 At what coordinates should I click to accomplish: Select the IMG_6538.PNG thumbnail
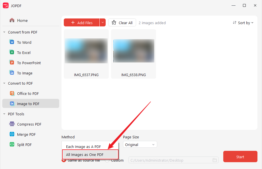click(133, 54)
